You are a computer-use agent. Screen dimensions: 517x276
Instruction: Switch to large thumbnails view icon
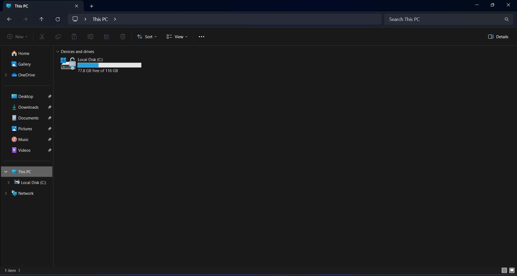point(512,270)
